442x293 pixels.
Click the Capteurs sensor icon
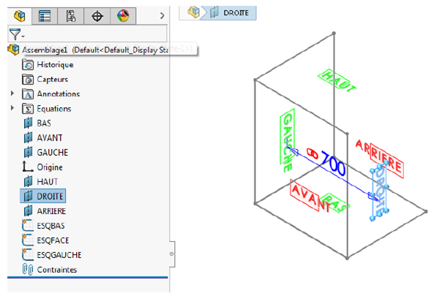29,79
